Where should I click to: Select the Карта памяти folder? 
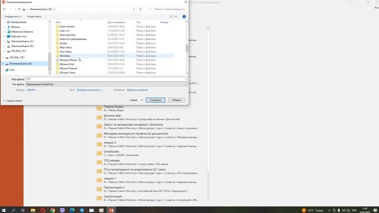(67, 27)
